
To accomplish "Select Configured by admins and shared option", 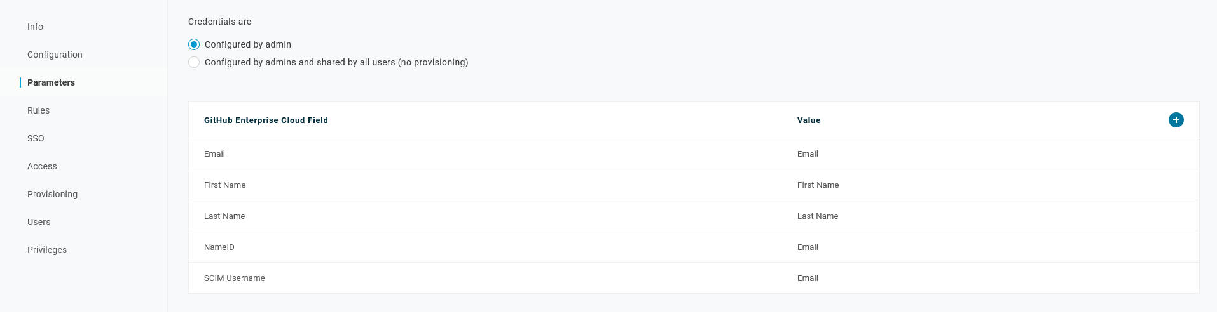I will pos(194,62).
